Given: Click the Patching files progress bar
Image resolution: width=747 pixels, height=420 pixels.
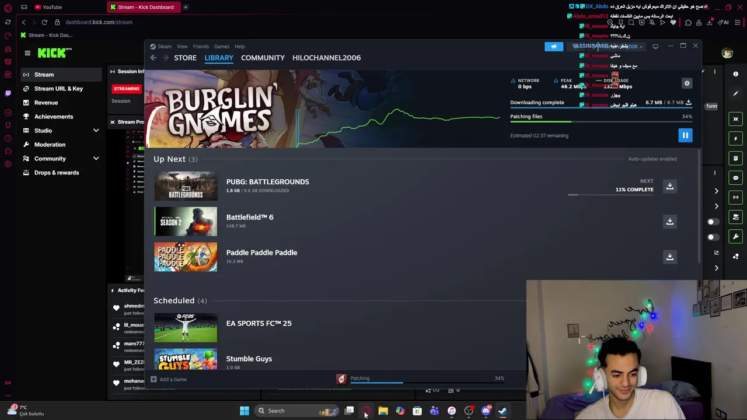Looking at the screenshot, I should 601,121.
